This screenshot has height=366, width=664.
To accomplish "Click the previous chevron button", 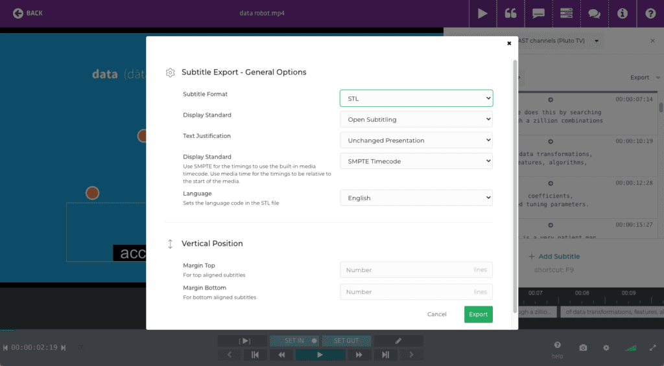I will click(230, 354).
